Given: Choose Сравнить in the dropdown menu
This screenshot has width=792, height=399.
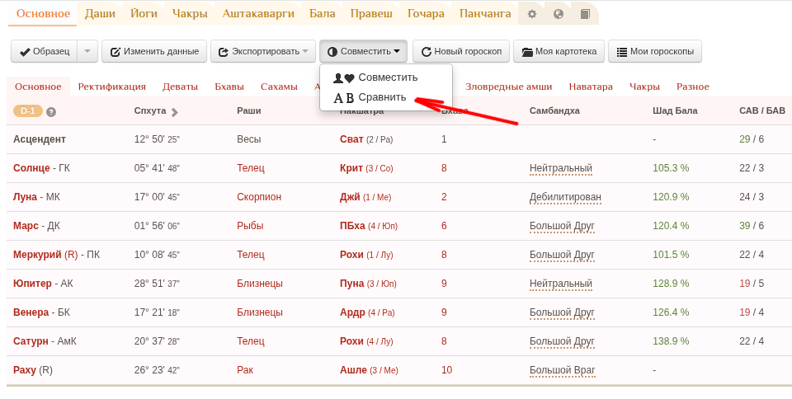Looking at the screenshot, I should pyautogui.click(x=386, y=97).
